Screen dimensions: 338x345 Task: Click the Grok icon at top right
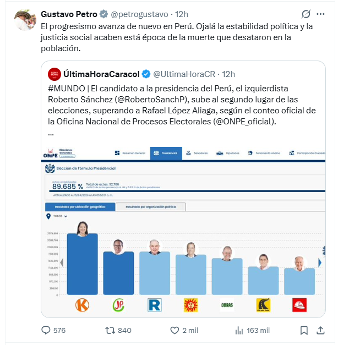(306, 14)
